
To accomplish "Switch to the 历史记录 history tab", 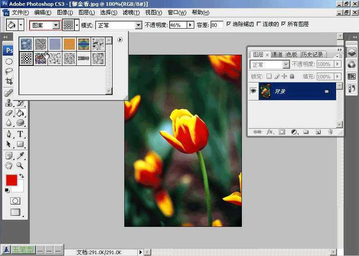I will [312, 54].
